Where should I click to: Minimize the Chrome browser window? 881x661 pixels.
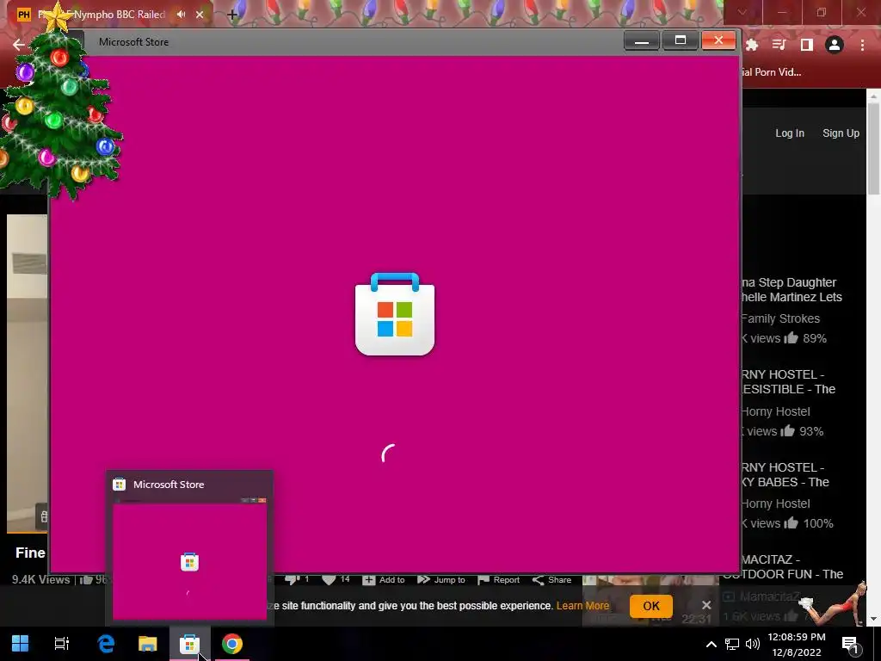[x=782, y=12]
